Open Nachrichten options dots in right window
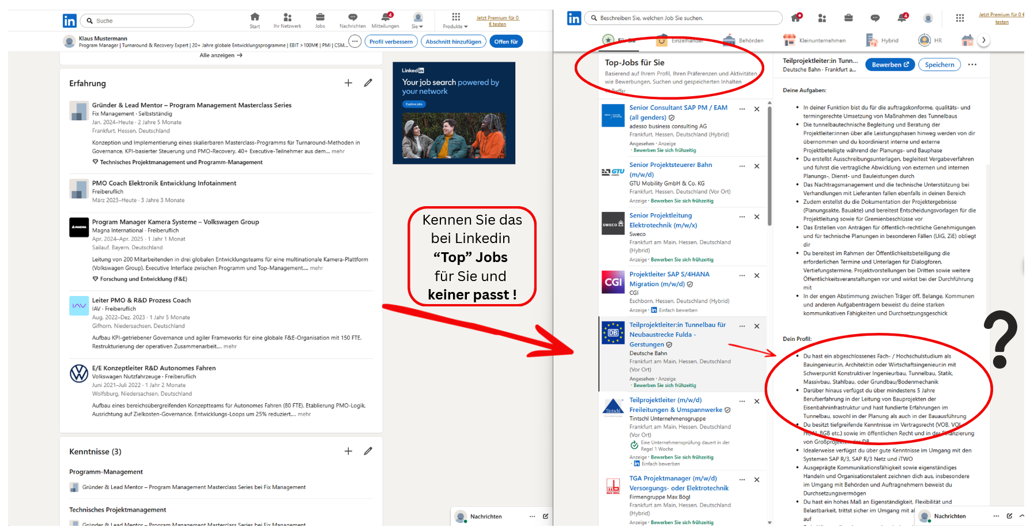The width and height of the screenshot is (1030, 531). click(x=996, y=516)
